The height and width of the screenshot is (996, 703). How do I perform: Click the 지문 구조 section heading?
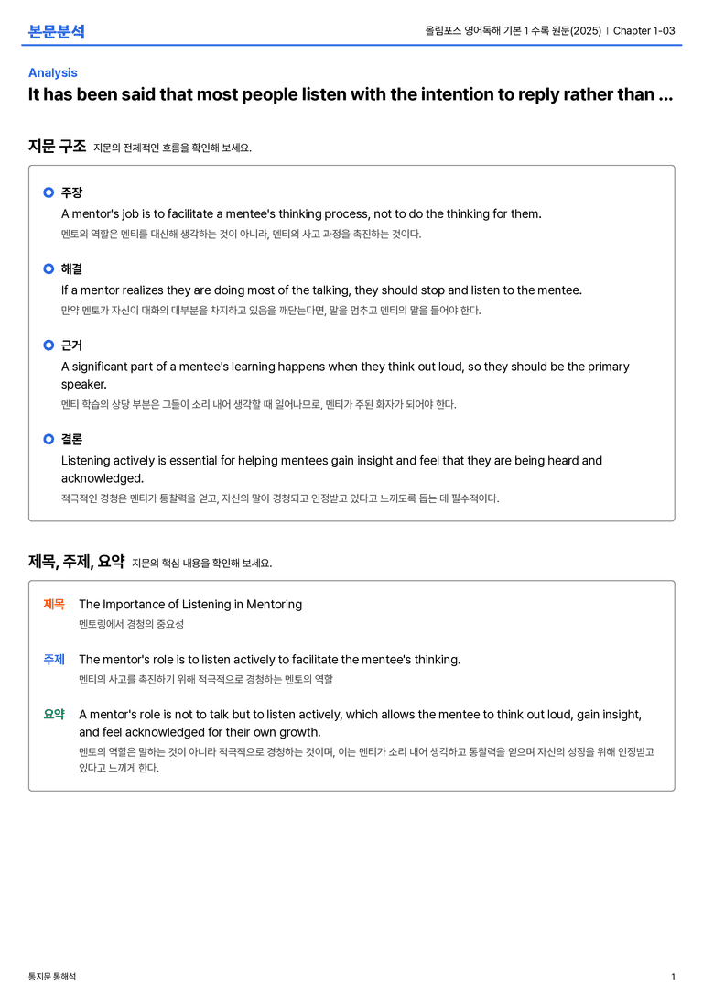point(57,146)
